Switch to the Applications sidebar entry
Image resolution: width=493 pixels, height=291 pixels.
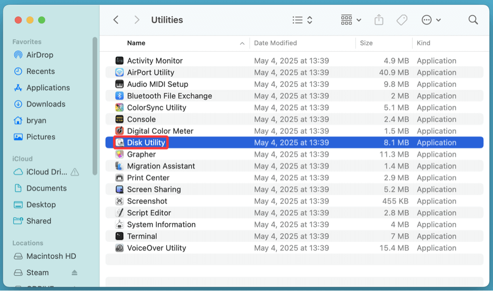click(48, 87)
